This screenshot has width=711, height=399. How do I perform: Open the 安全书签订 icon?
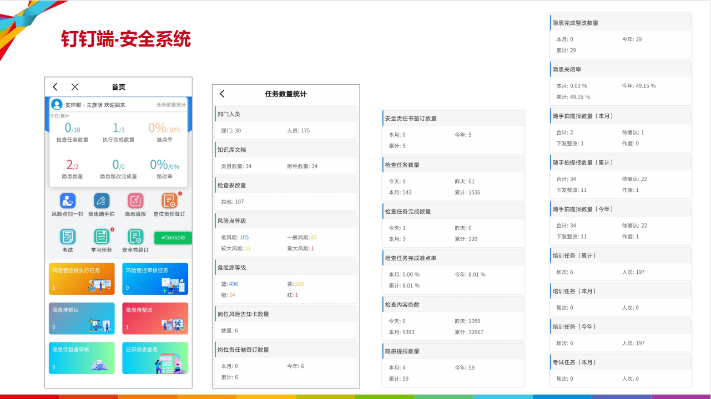pyautogui.click(x=135, y=237)
